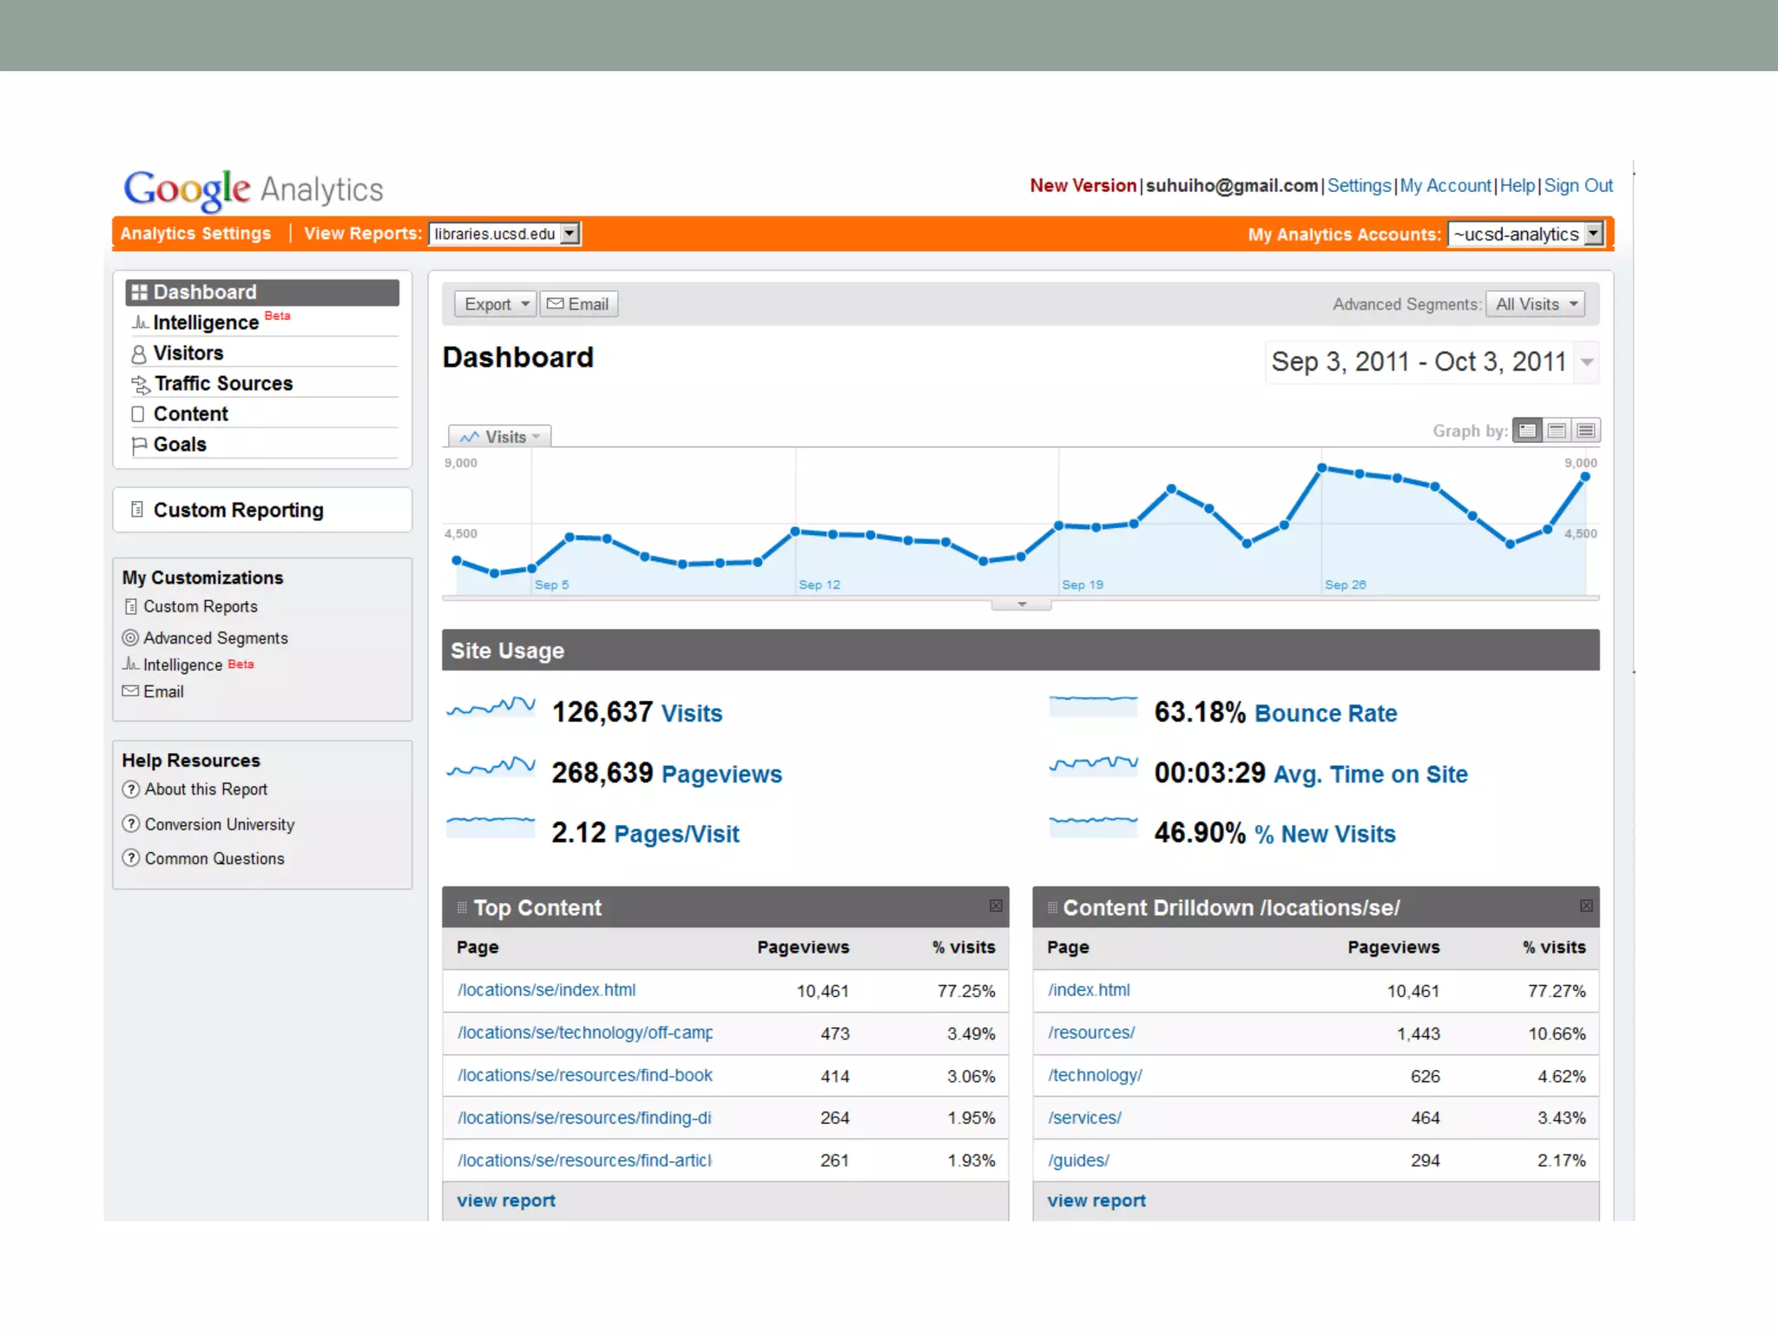Select the daily Graph by icon
Viewport: 1778px width, 1334px height.
[x=1527, y=431]
